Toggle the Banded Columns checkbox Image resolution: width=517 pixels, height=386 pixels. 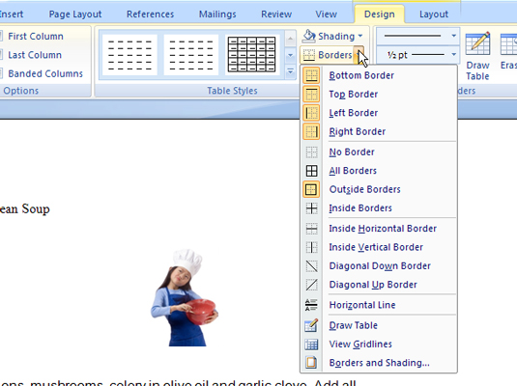point(1,73)
